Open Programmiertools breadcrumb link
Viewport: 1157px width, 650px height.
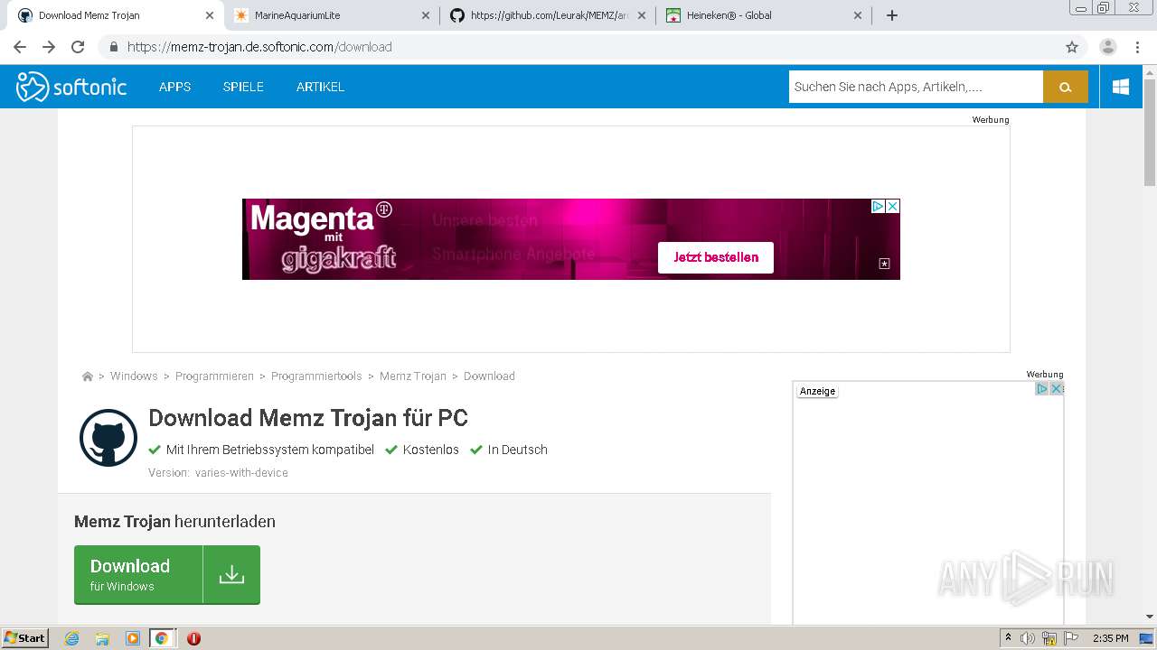316,376
